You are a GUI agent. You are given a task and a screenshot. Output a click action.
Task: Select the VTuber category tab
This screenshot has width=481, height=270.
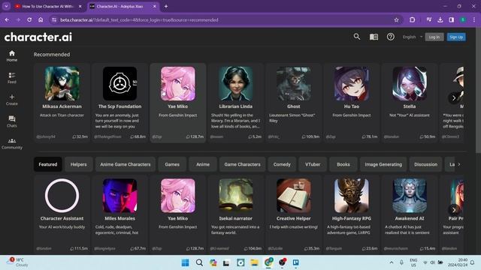click(x=313, y=164)
